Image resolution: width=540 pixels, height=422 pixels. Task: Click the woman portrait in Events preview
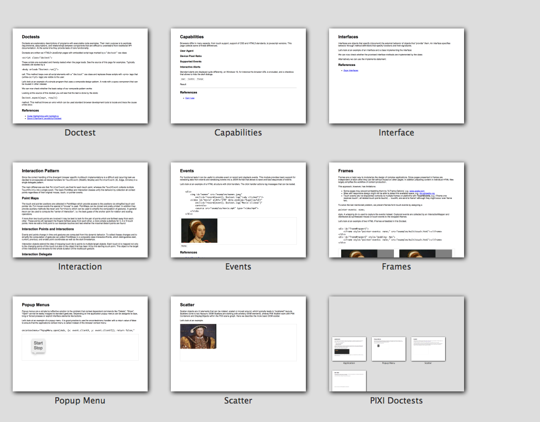(x=199, y=231)
